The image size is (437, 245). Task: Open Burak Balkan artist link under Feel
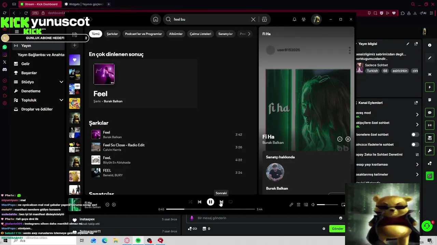[113, 101]
